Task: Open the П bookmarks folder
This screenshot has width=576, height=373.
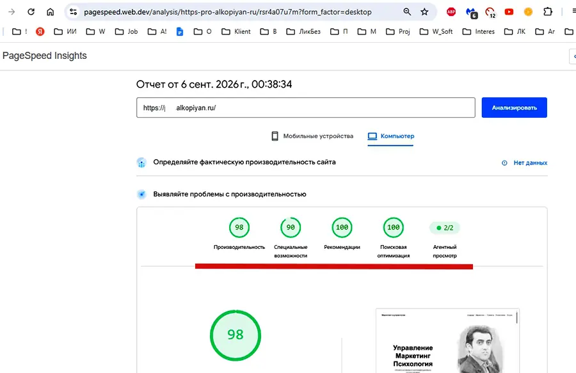Action: pyautogui.click(x=339, y=31)
